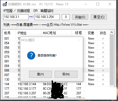The image size is (118, 101).
Task: Click the New cell in row 001
Action: click(91, 39)
